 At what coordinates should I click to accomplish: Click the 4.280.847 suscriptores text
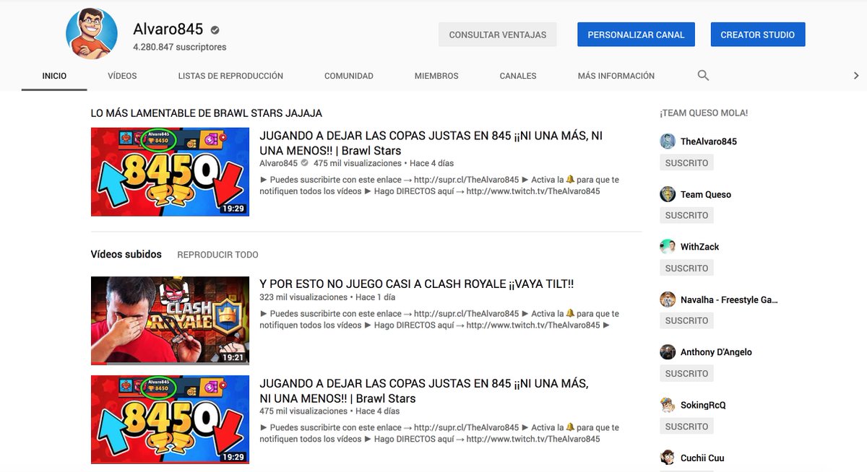coord(180,47)
